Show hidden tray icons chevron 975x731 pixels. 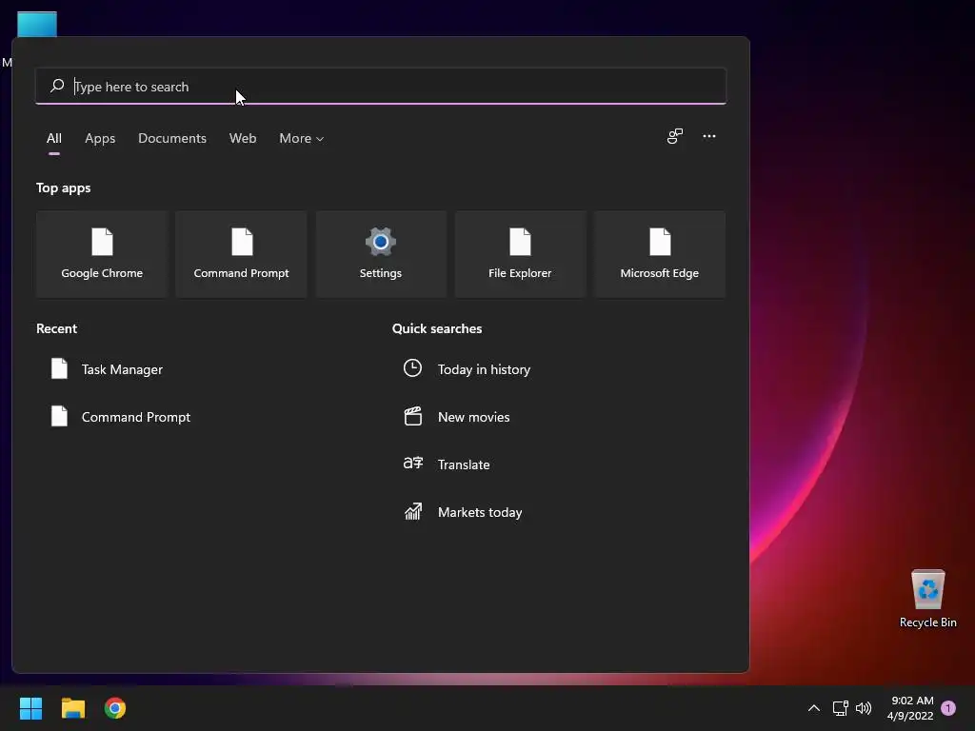tap(813, 708)
